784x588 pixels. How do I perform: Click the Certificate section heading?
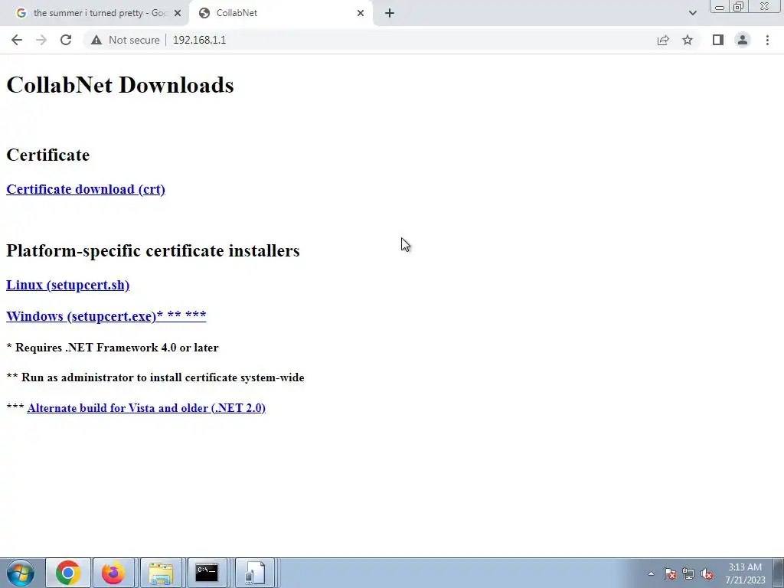point(48,155)
